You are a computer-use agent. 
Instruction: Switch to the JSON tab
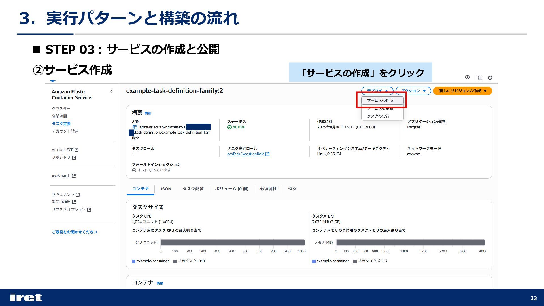(x=165, y=189)
